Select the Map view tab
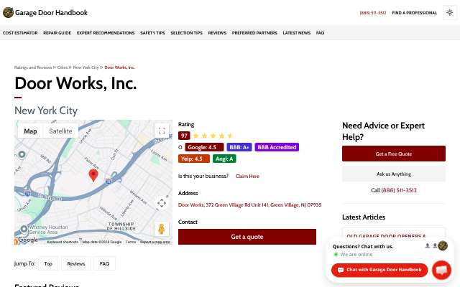The height and width of the screenshot is (287, 460). [30, 131]
